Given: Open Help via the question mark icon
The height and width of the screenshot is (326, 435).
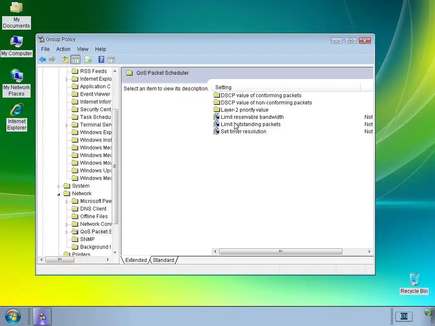Looking at the screenshot, I should (x=101, y=59).
